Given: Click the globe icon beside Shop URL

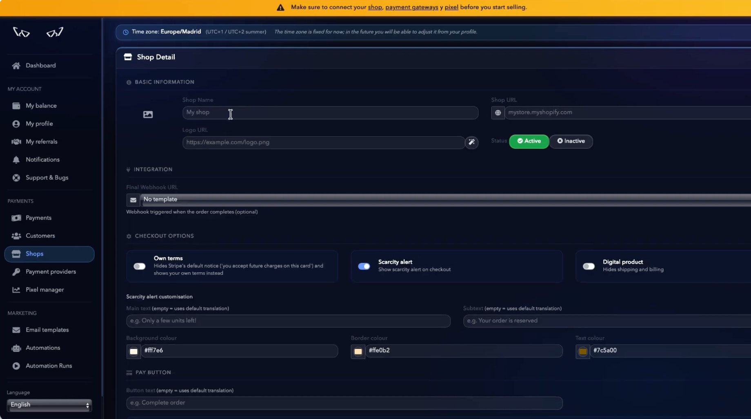Looking at the screenshot, I should pos(498,113).
